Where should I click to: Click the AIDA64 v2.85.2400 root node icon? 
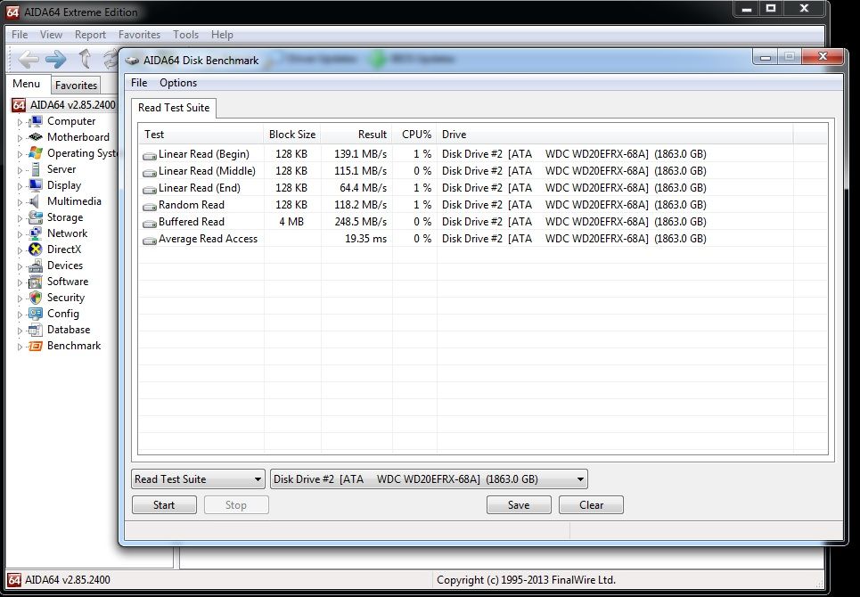pos(19,105)
